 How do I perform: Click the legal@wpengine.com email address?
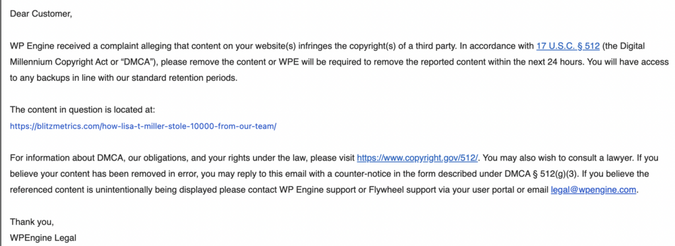pos(593,189)
